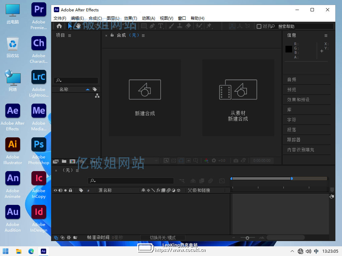Select the Clone Stamp tool
Viewport: 342px width, 256px height.
[180, 26]
